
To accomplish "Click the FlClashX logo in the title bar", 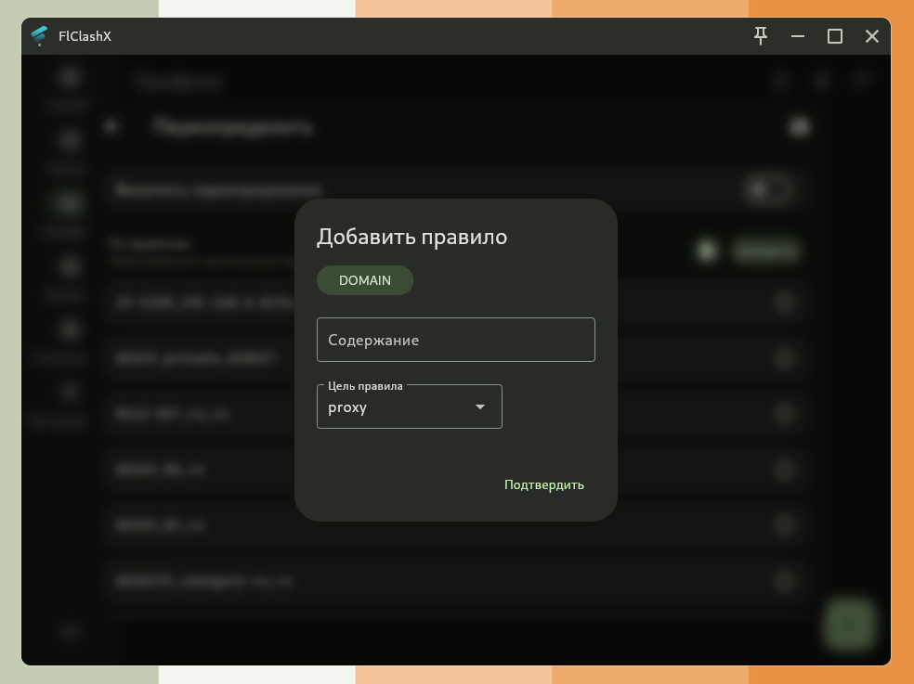I will click(39, 36).
